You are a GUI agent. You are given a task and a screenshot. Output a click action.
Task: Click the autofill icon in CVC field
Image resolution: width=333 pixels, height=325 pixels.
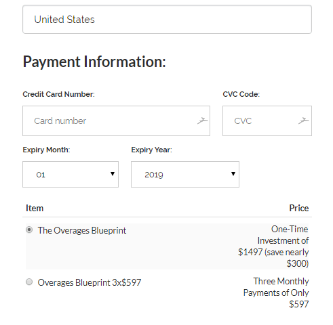303,121
